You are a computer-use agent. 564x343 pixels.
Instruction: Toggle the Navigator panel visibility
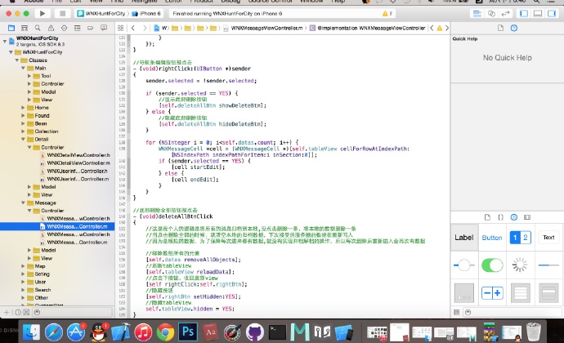tap(523, 14)
